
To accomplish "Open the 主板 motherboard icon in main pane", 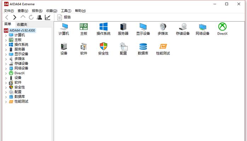I will point(84,29).
